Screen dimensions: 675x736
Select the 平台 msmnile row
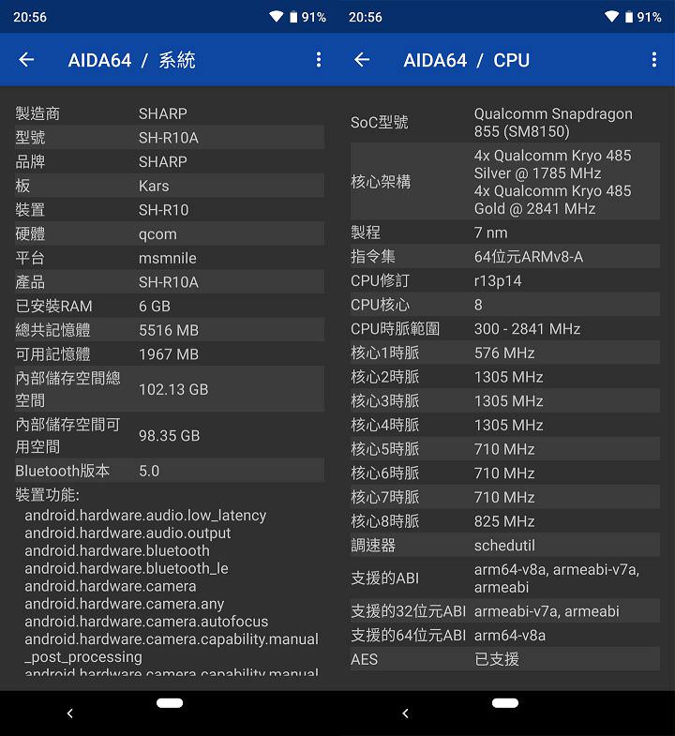point(170,258)
